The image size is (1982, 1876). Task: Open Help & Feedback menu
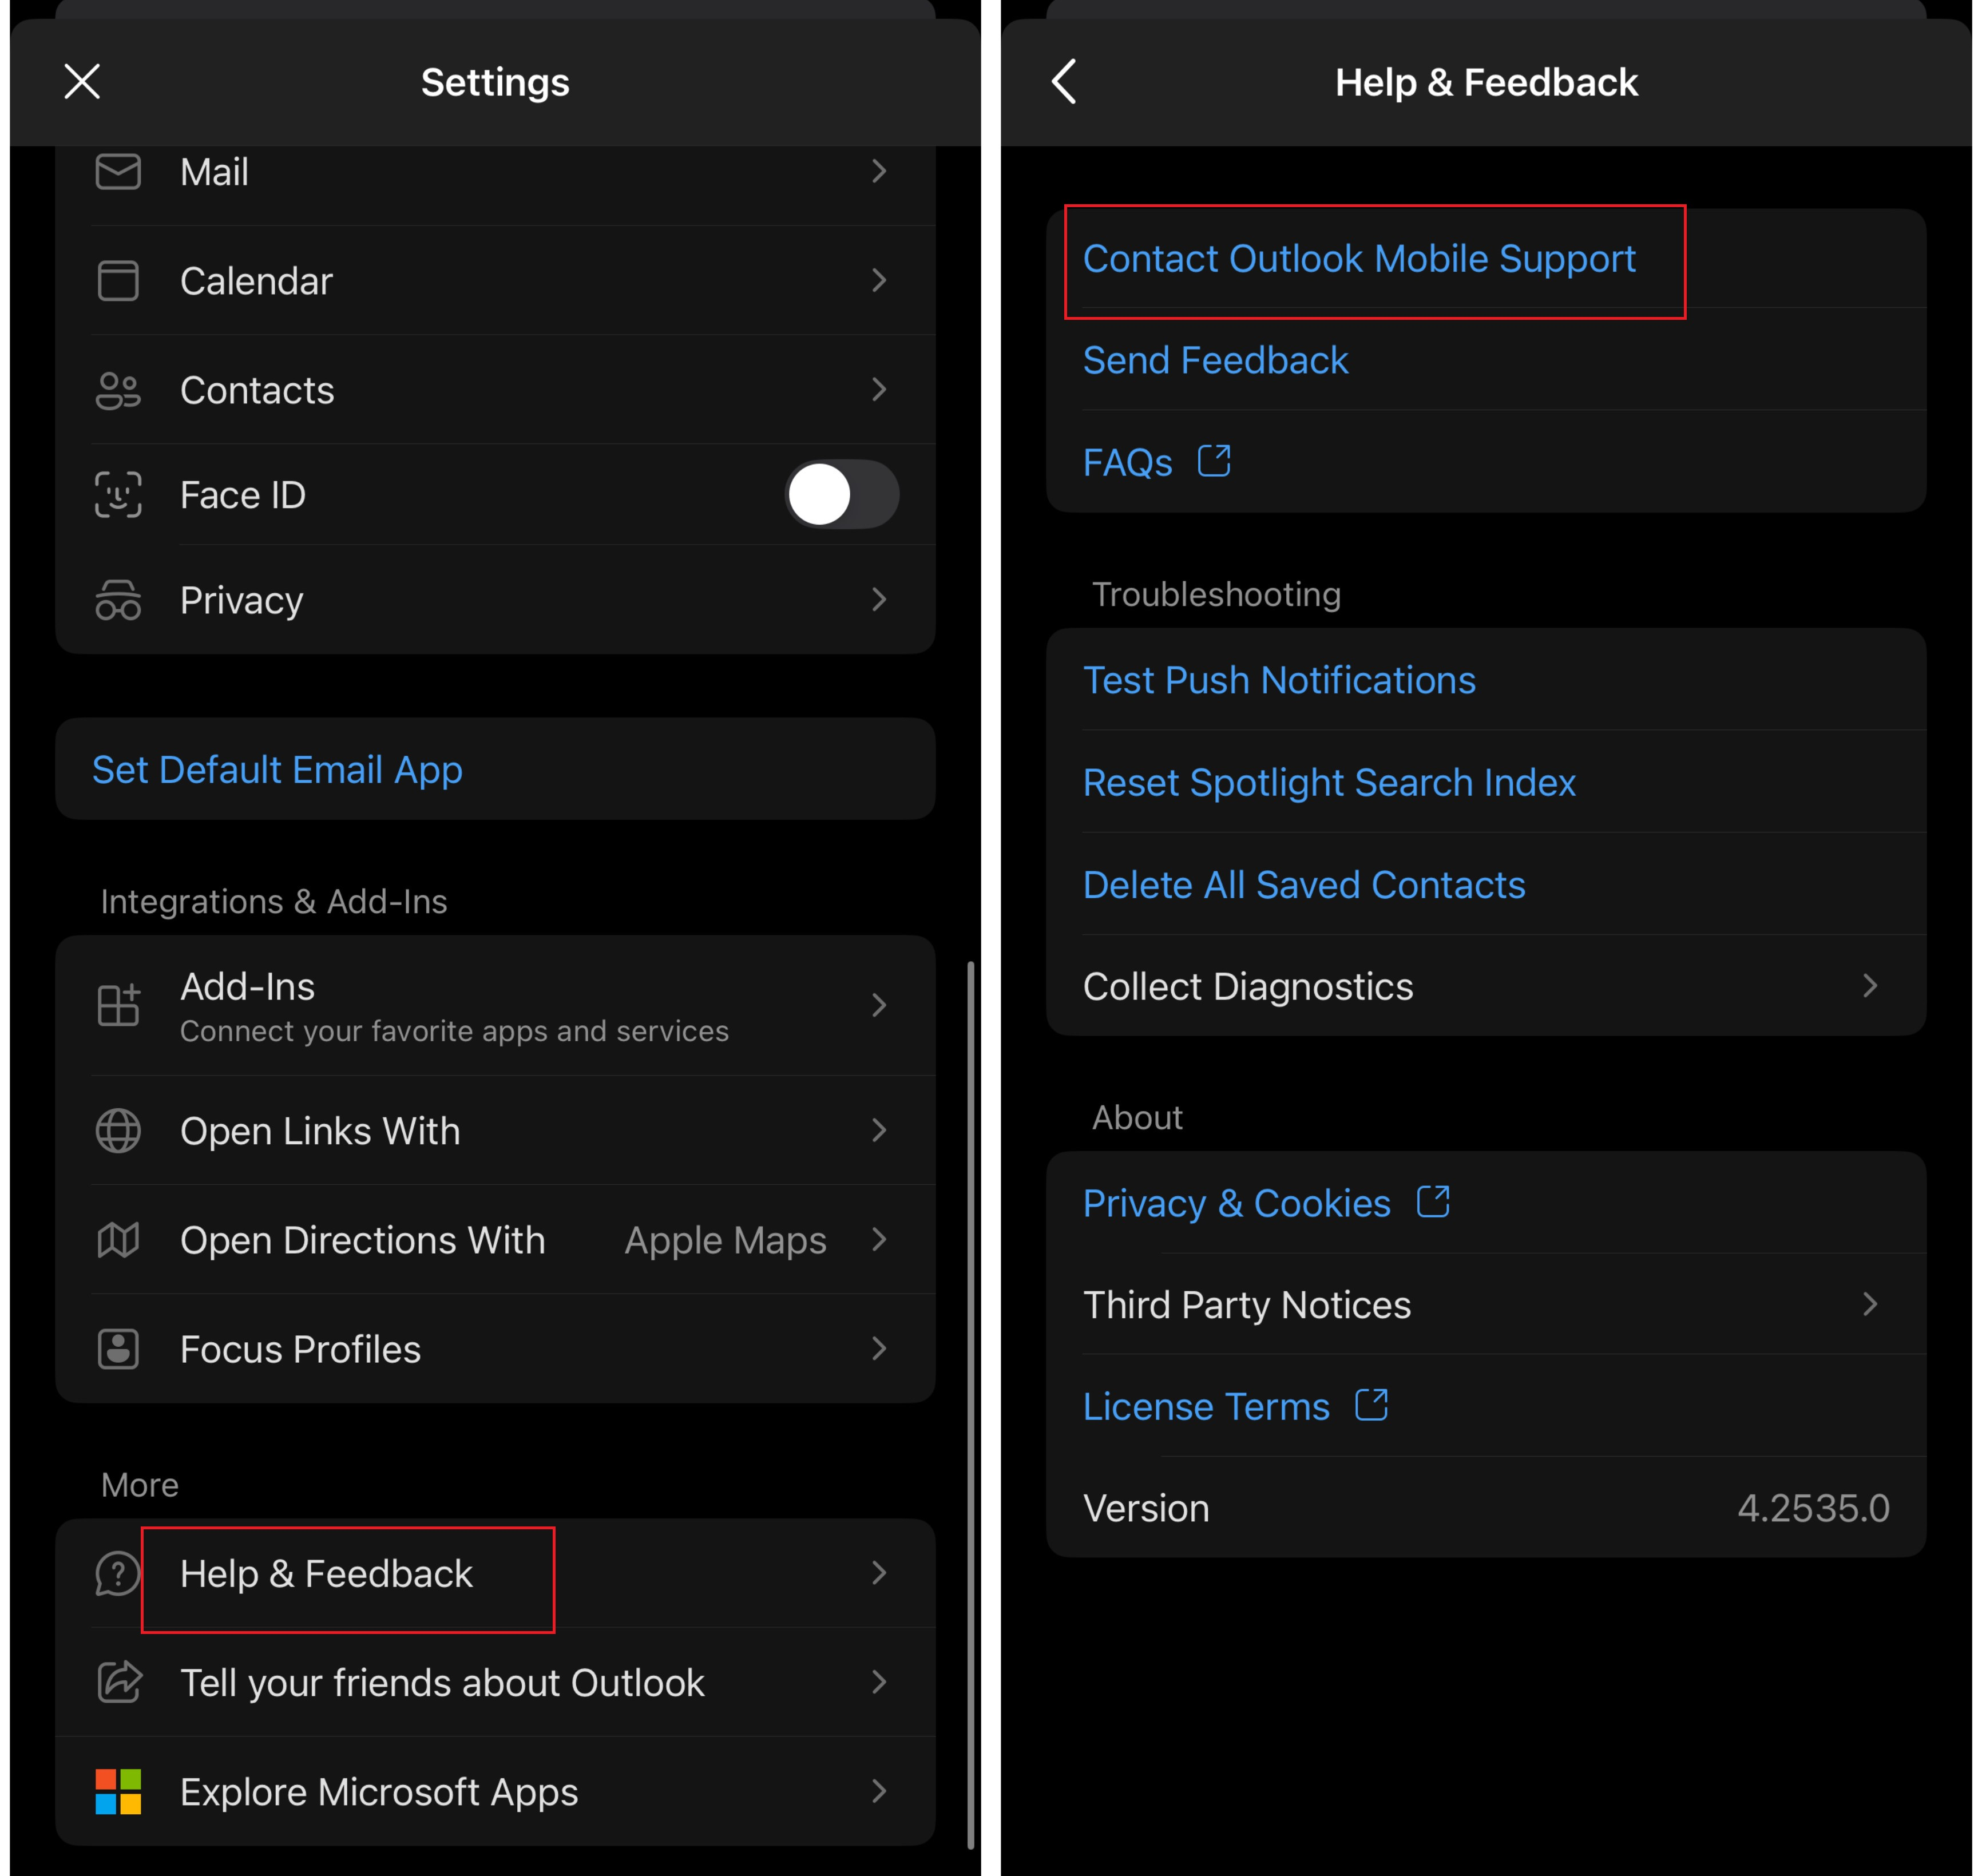pos(495,1573)
